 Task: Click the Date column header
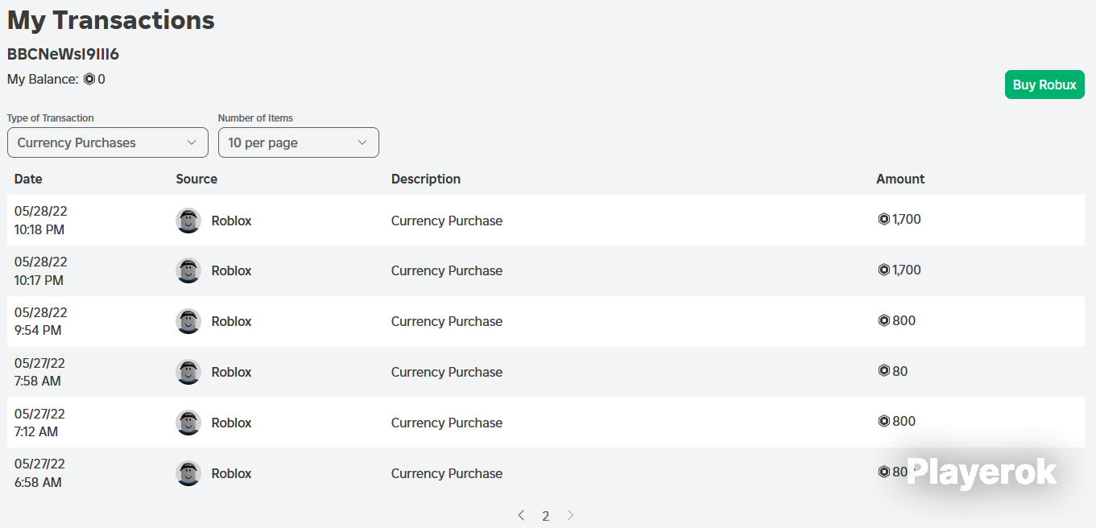click(28, 179)
